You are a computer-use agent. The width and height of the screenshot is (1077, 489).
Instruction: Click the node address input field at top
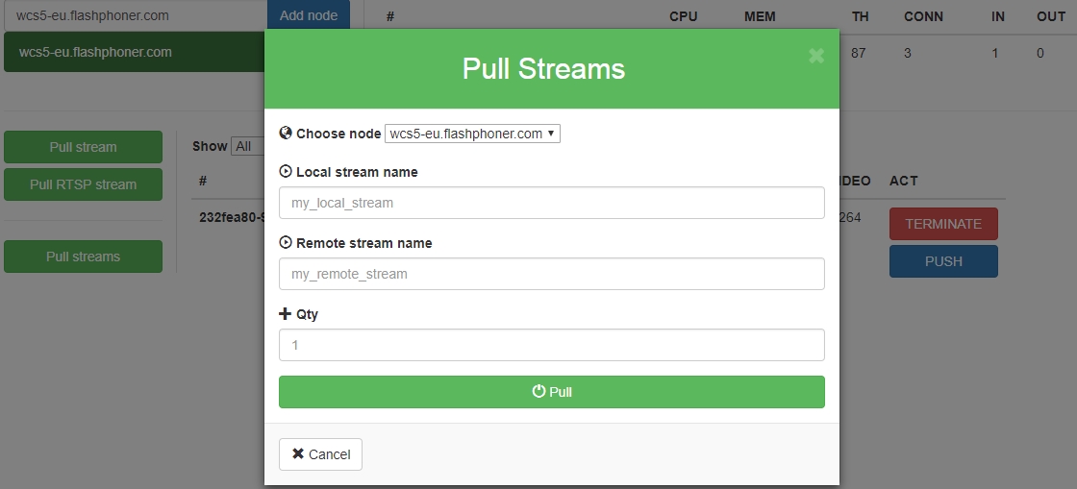[x=136, y=15]
